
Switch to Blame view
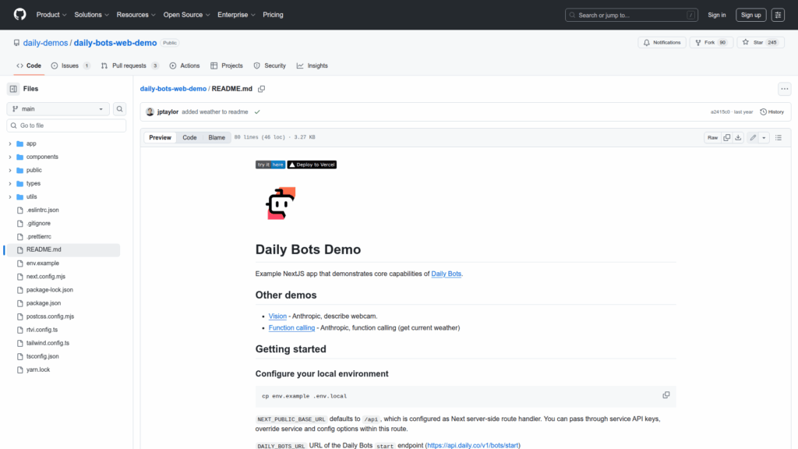(x=217, y=138)
